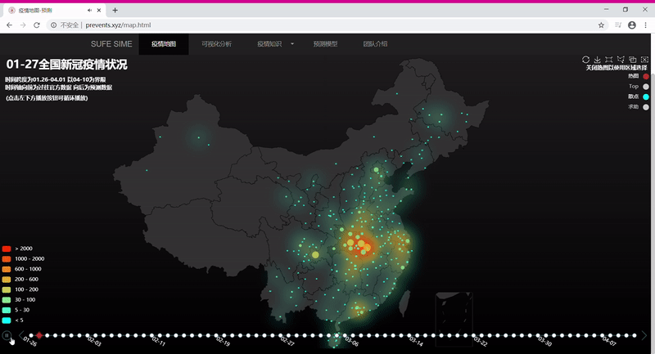655x354 pixels.
Task: Click the keep-selection brush icon
Action: click(633, 60)
